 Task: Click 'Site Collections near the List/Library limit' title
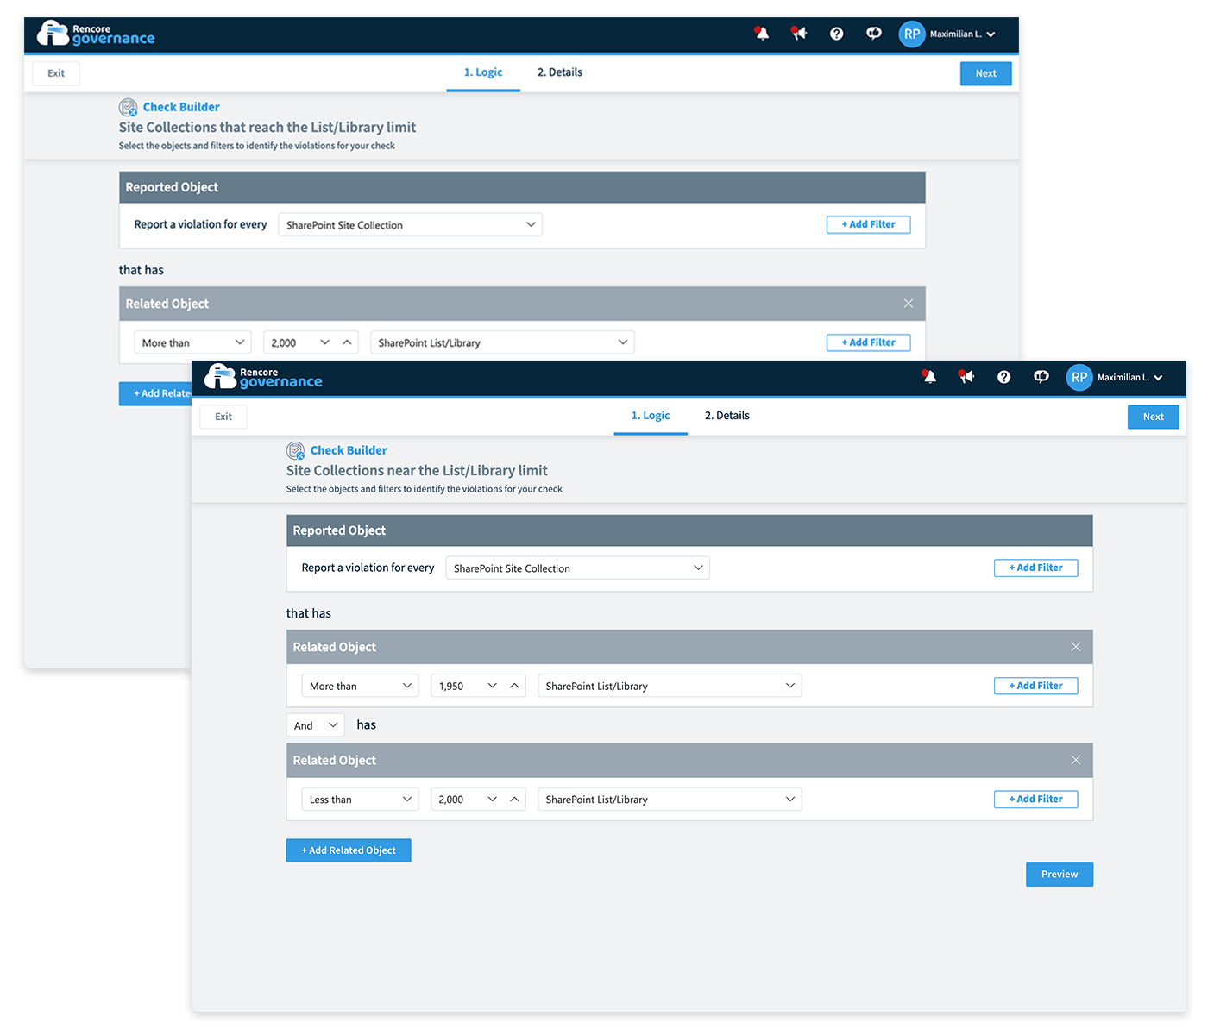coord(417,470)
